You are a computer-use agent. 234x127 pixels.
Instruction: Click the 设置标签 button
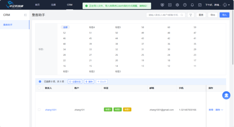click(x=75, y=82)
